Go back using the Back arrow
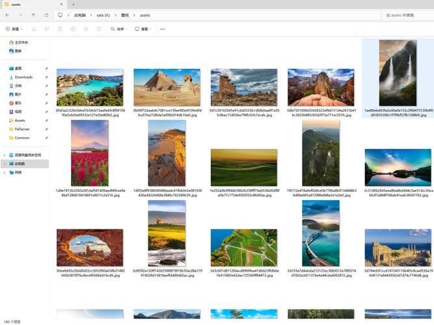The height and width of the screenshot is (325, 434). pos(7,15)
